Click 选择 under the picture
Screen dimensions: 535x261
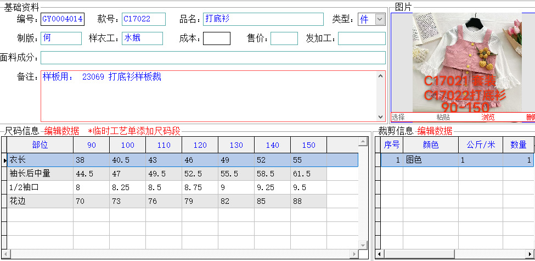point(398,117)
